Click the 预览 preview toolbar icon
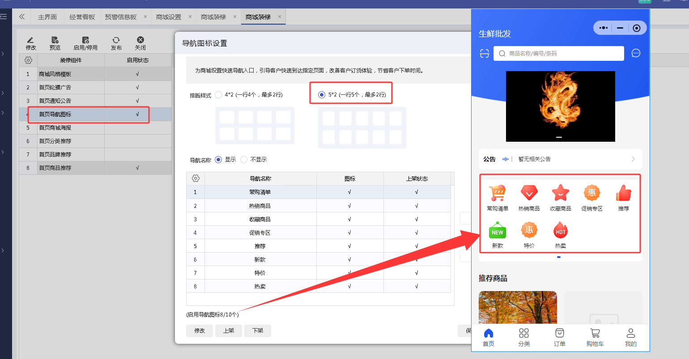689x359 pixels. click(55, 40)
